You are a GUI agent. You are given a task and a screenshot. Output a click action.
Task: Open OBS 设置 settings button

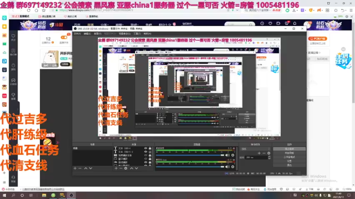click(289, 161)
